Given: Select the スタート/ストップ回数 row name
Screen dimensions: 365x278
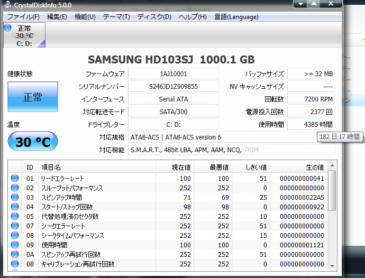Looking at the screenshot, I should pos(67,207).
